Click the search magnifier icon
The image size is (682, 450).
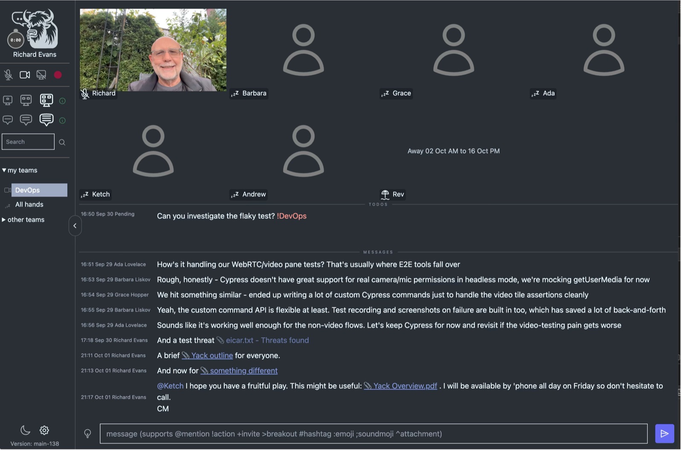click(x=62, y=142)
